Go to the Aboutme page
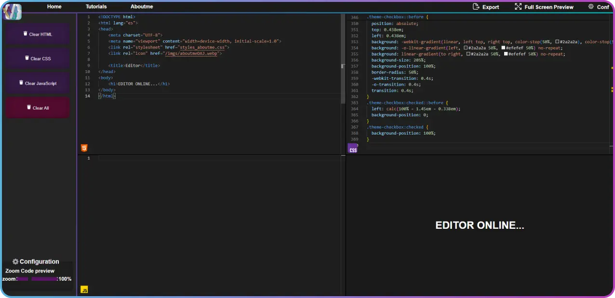 (142, 7)
